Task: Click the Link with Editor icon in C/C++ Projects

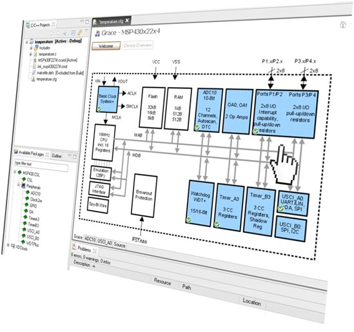Action: (x=80, y=32)
